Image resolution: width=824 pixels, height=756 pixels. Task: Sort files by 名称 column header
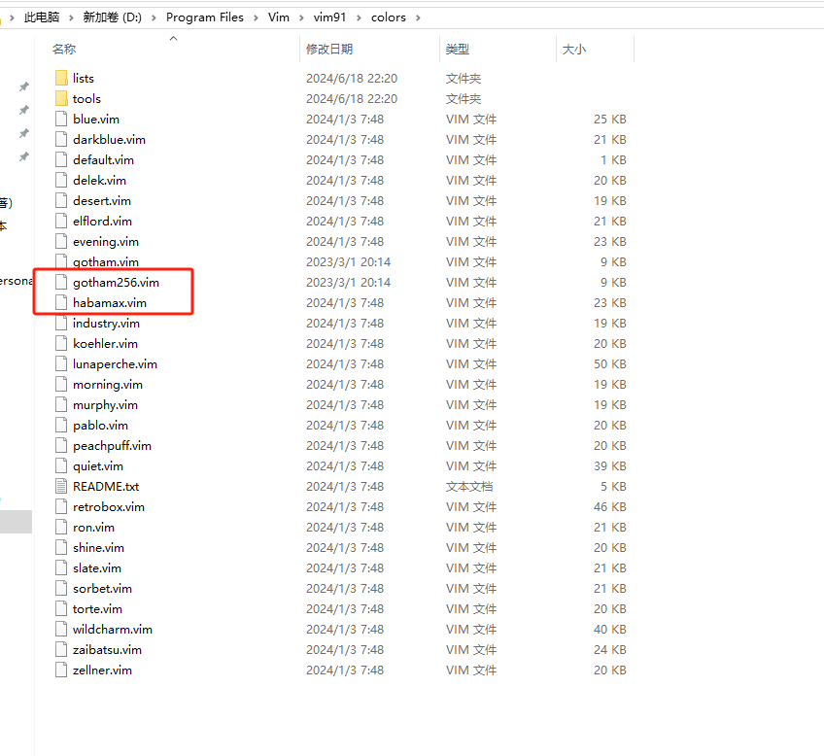64,50
